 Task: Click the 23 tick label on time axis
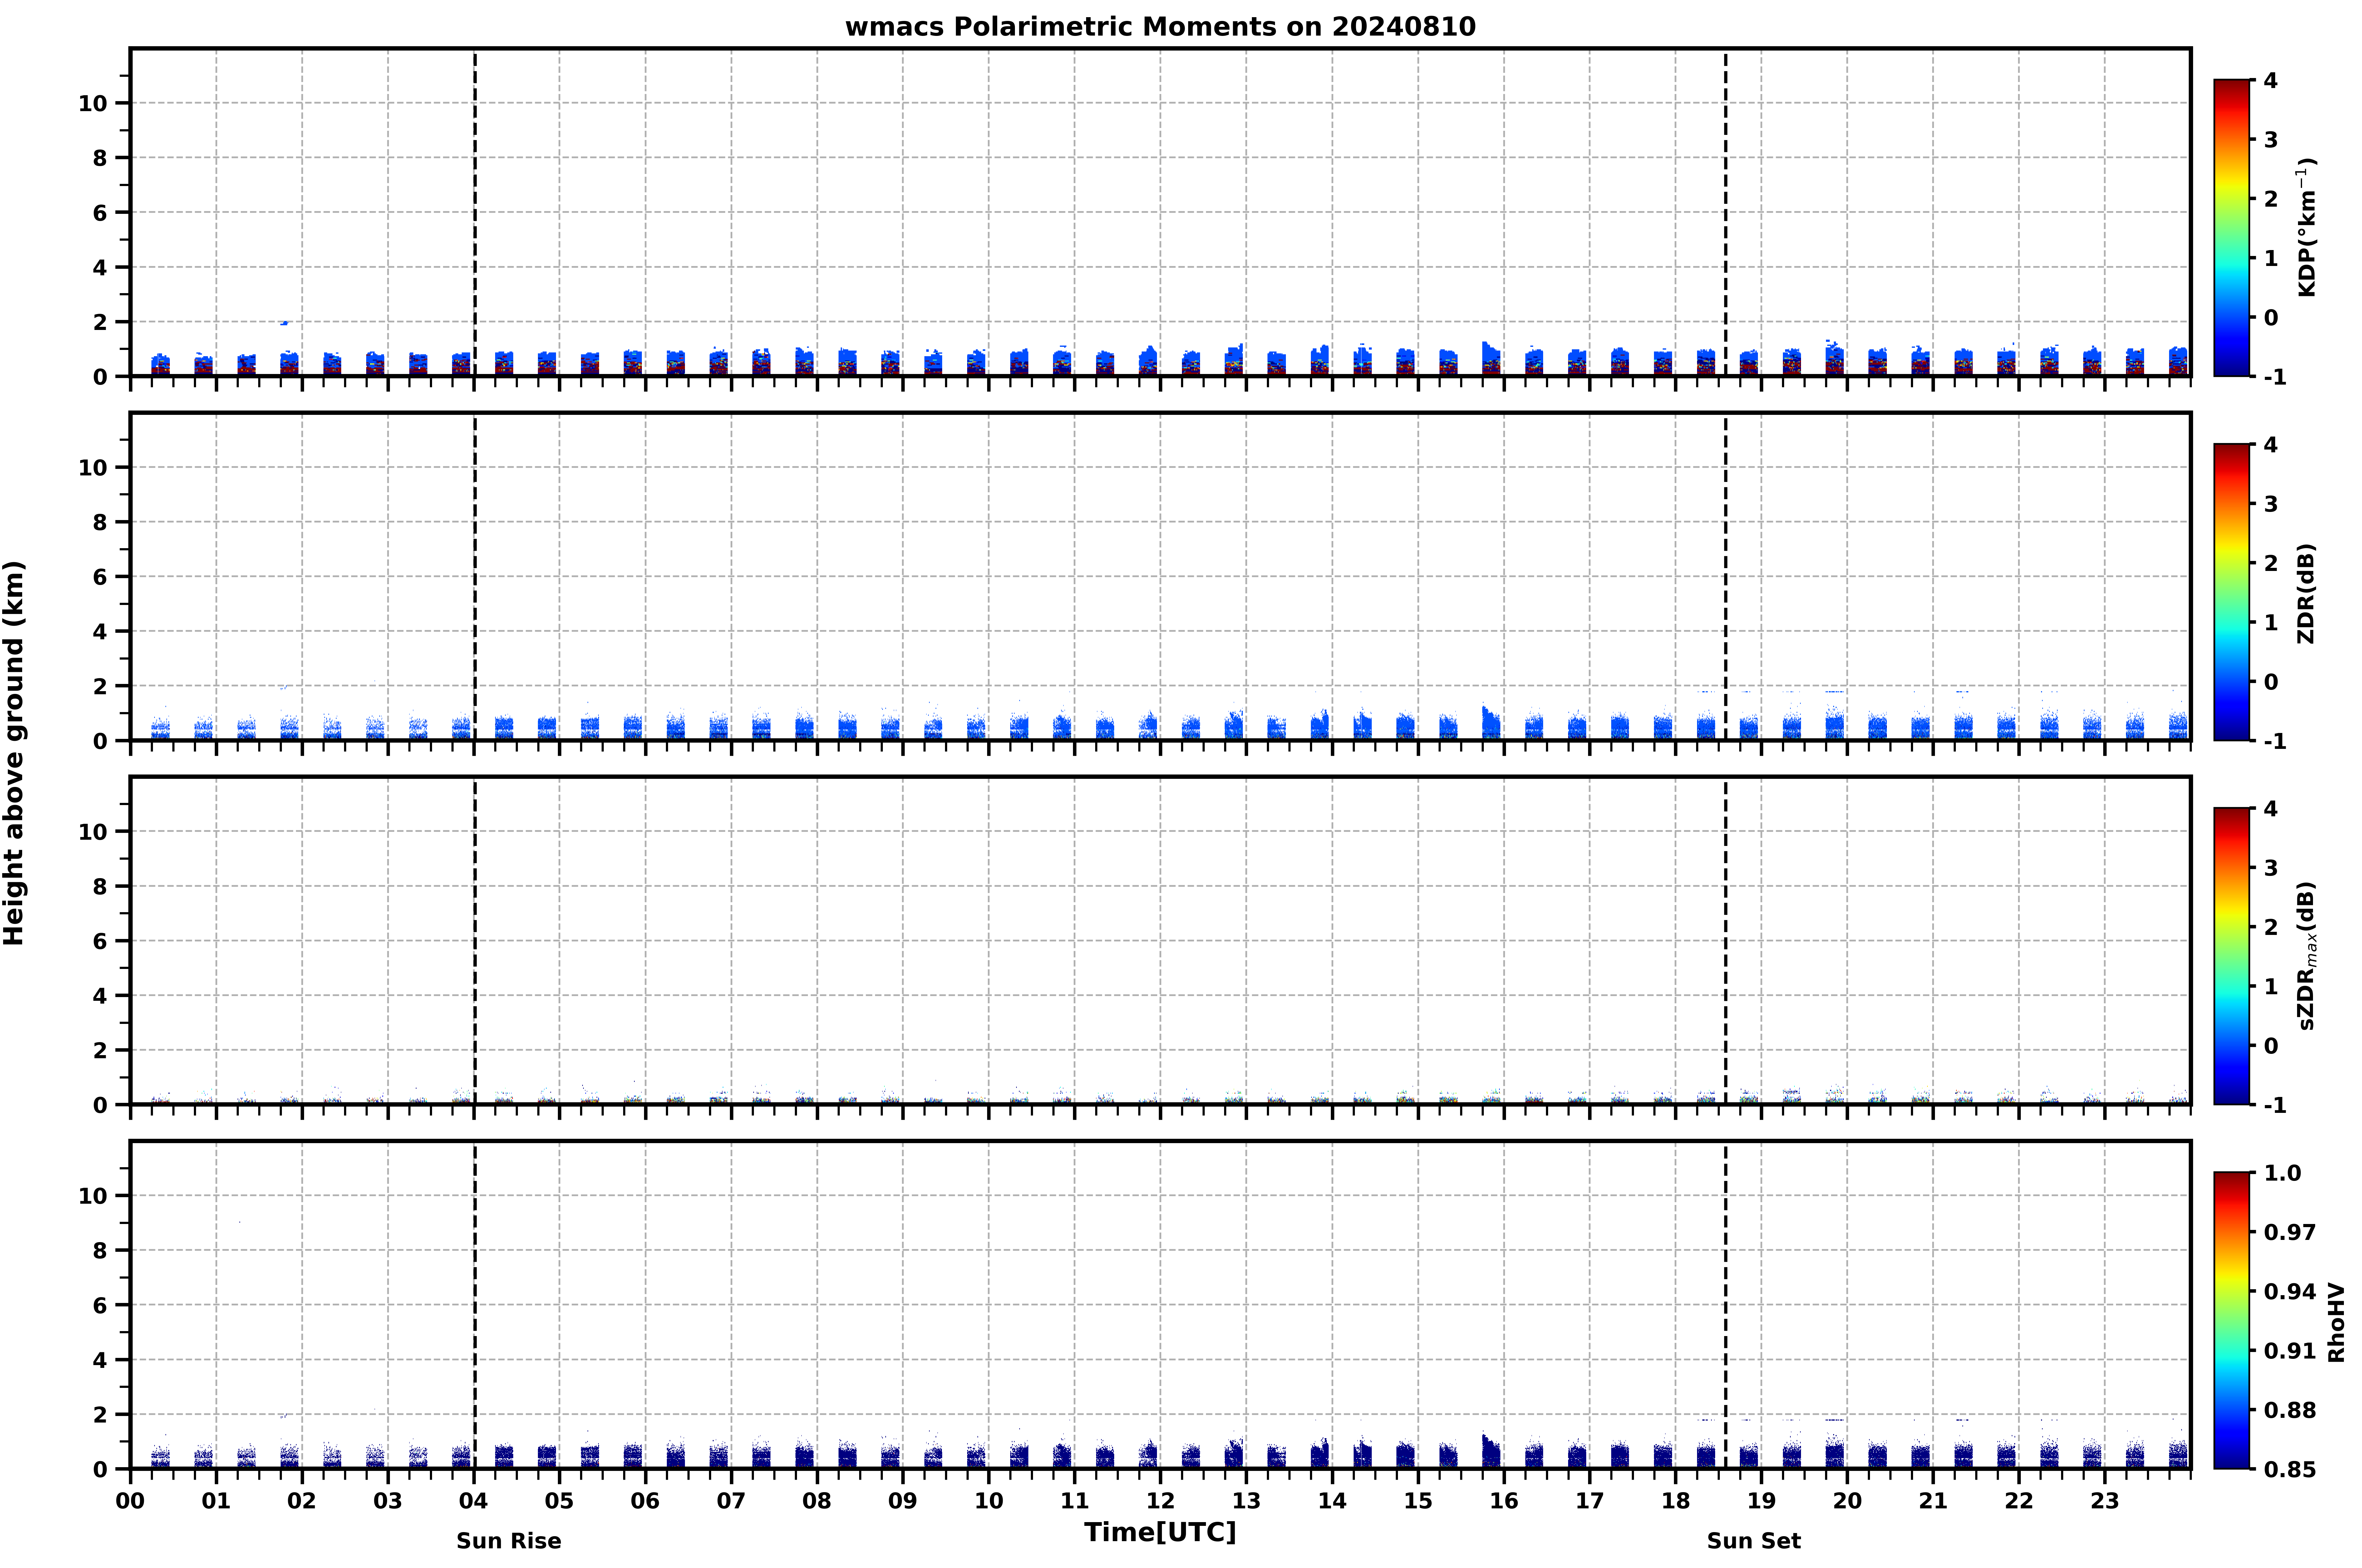[x=2105, y=1501]
